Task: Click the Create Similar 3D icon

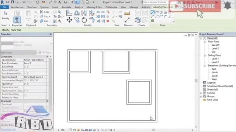Action: [x=138, y=20]
